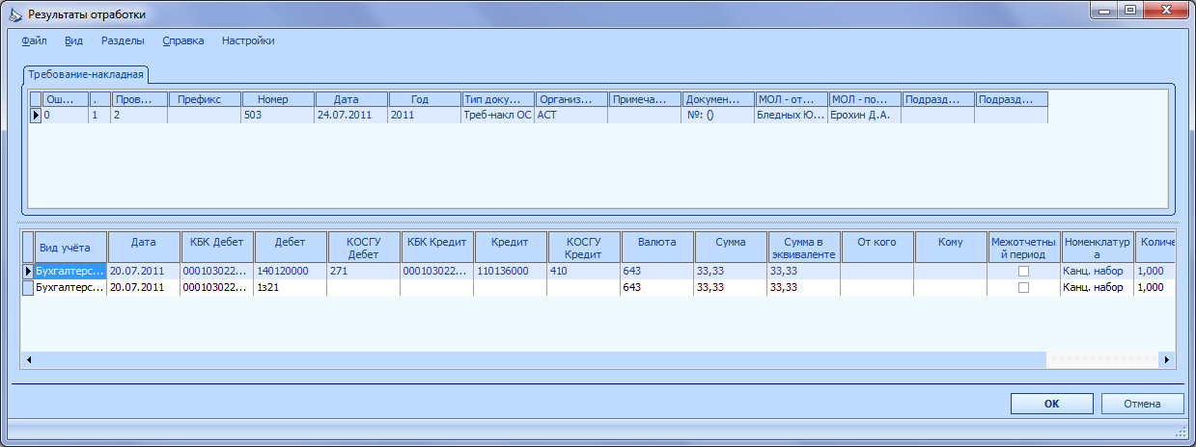This screenshot has width=1196, height=447.
Task: Select the year cell 2011
Action: [x=425, y=115]
